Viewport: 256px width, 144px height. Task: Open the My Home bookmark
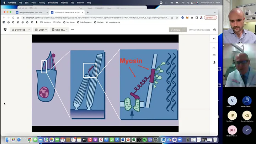69,22
